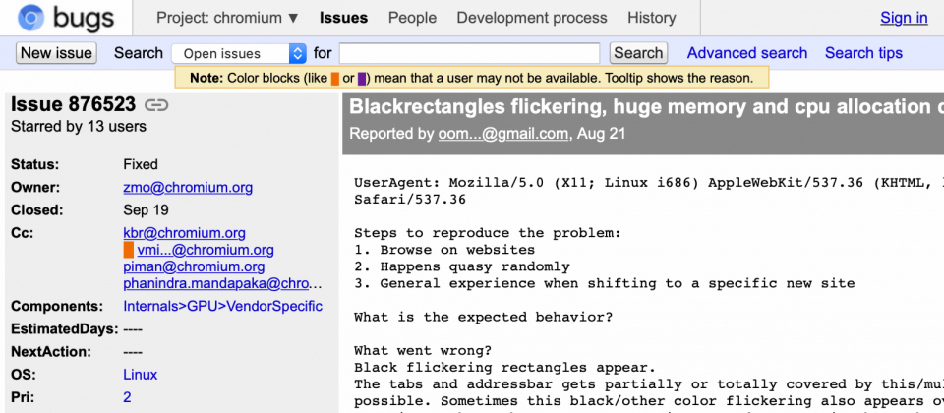Click the 'Components:' field label
The image size is (944, 413).
tap(57, 306)
